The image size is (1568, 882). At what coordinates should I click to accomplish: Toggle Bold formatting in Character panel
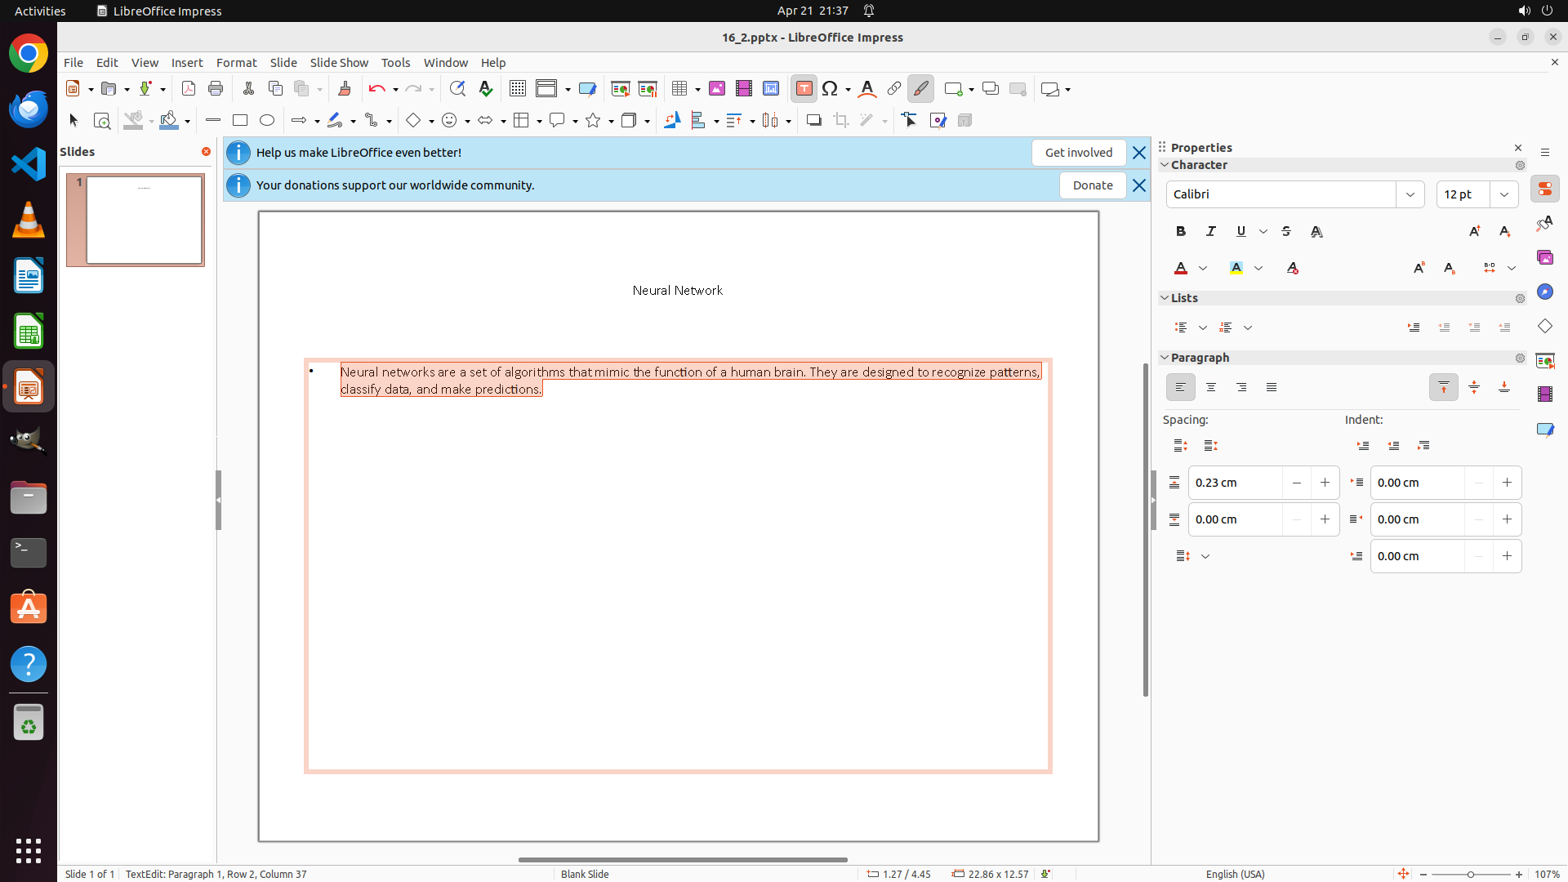pos(1180,232)
